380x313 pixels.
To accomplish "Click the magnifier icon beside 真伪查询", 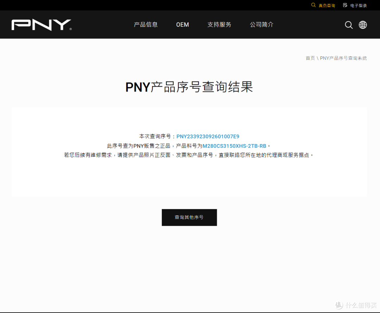I will pos(313,5).
